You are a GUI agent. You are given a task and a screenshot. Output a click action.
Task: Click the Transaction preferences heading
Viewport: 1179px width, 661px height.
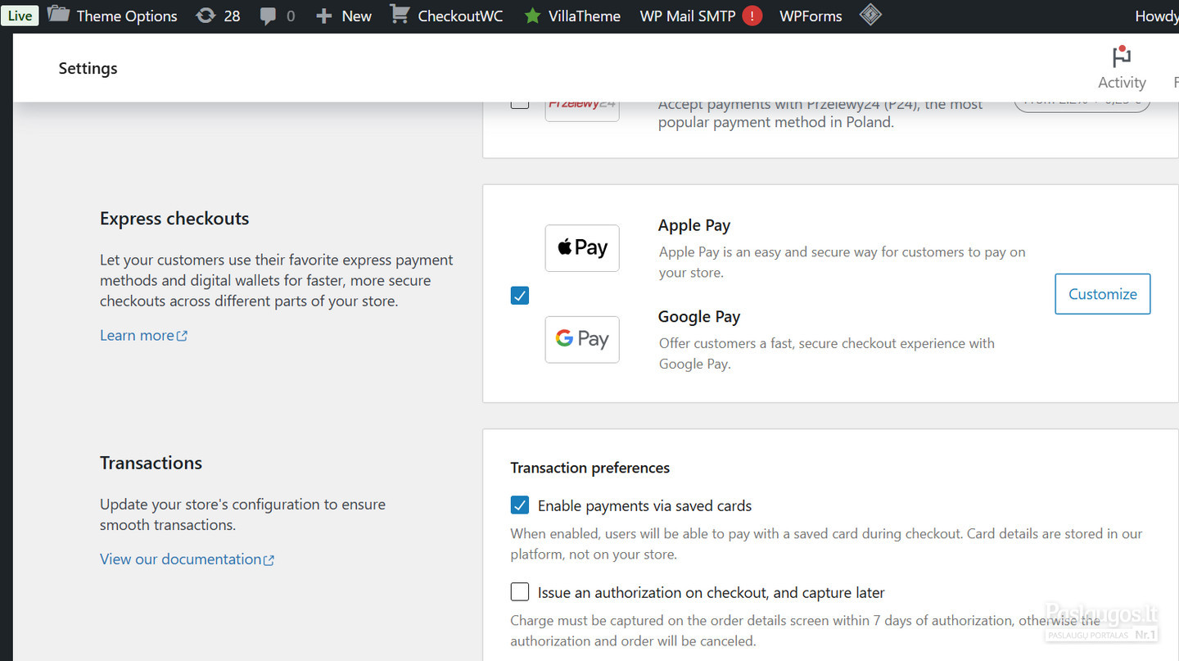(x=590, y=468)
